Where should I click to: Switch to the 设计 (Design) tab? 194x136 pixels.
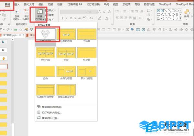coord(41,5)
